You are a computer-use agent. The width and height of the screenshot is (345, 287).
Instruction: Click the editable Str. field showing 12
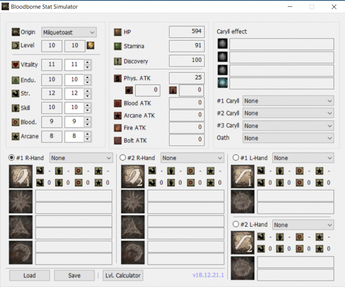pyautogui.click(x=75, y=93)
